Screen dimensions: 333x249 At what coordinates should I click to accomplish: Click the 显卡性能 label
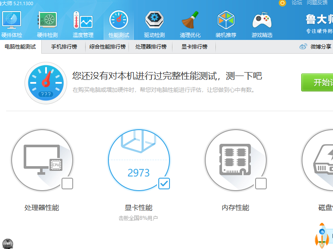click(139, 207)
